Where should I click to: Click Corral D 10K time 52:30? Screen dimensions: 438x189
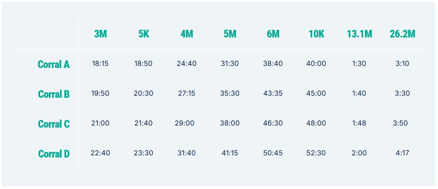(x=316, y=153)
